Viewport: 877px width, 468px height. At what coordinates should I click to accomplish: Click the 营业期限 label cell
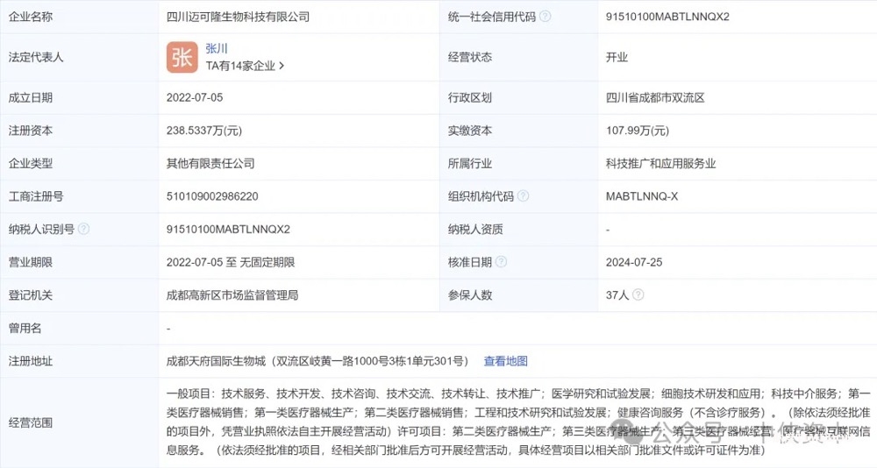79,262
